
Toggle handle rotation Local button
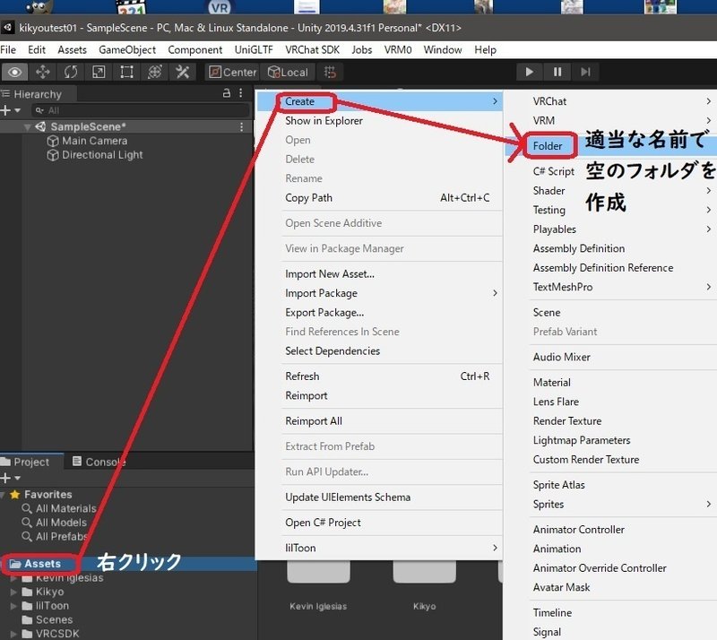pos(288,72)
